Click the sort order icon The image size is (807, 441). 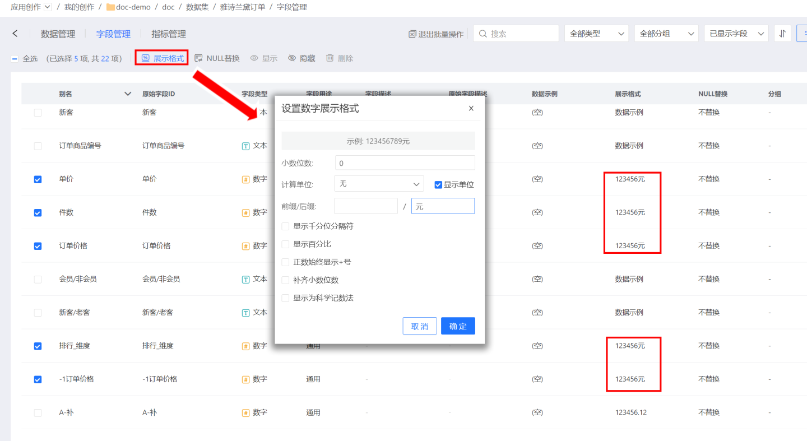782,34
